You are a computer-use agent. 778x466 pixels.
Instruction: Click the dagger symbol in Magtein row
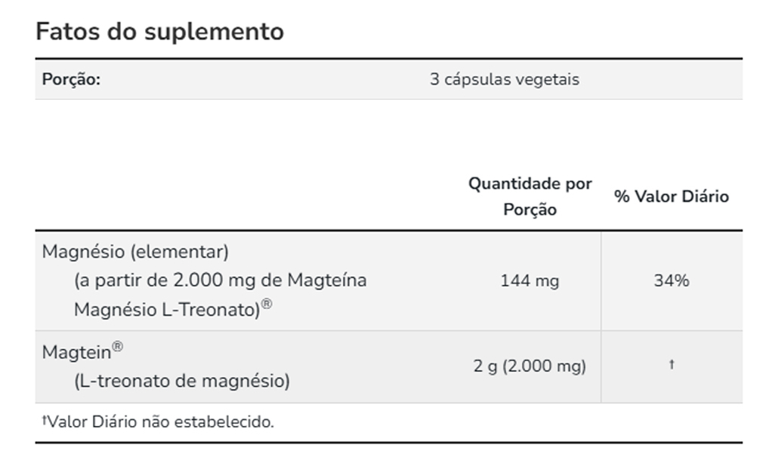click(x=671, y=365)
